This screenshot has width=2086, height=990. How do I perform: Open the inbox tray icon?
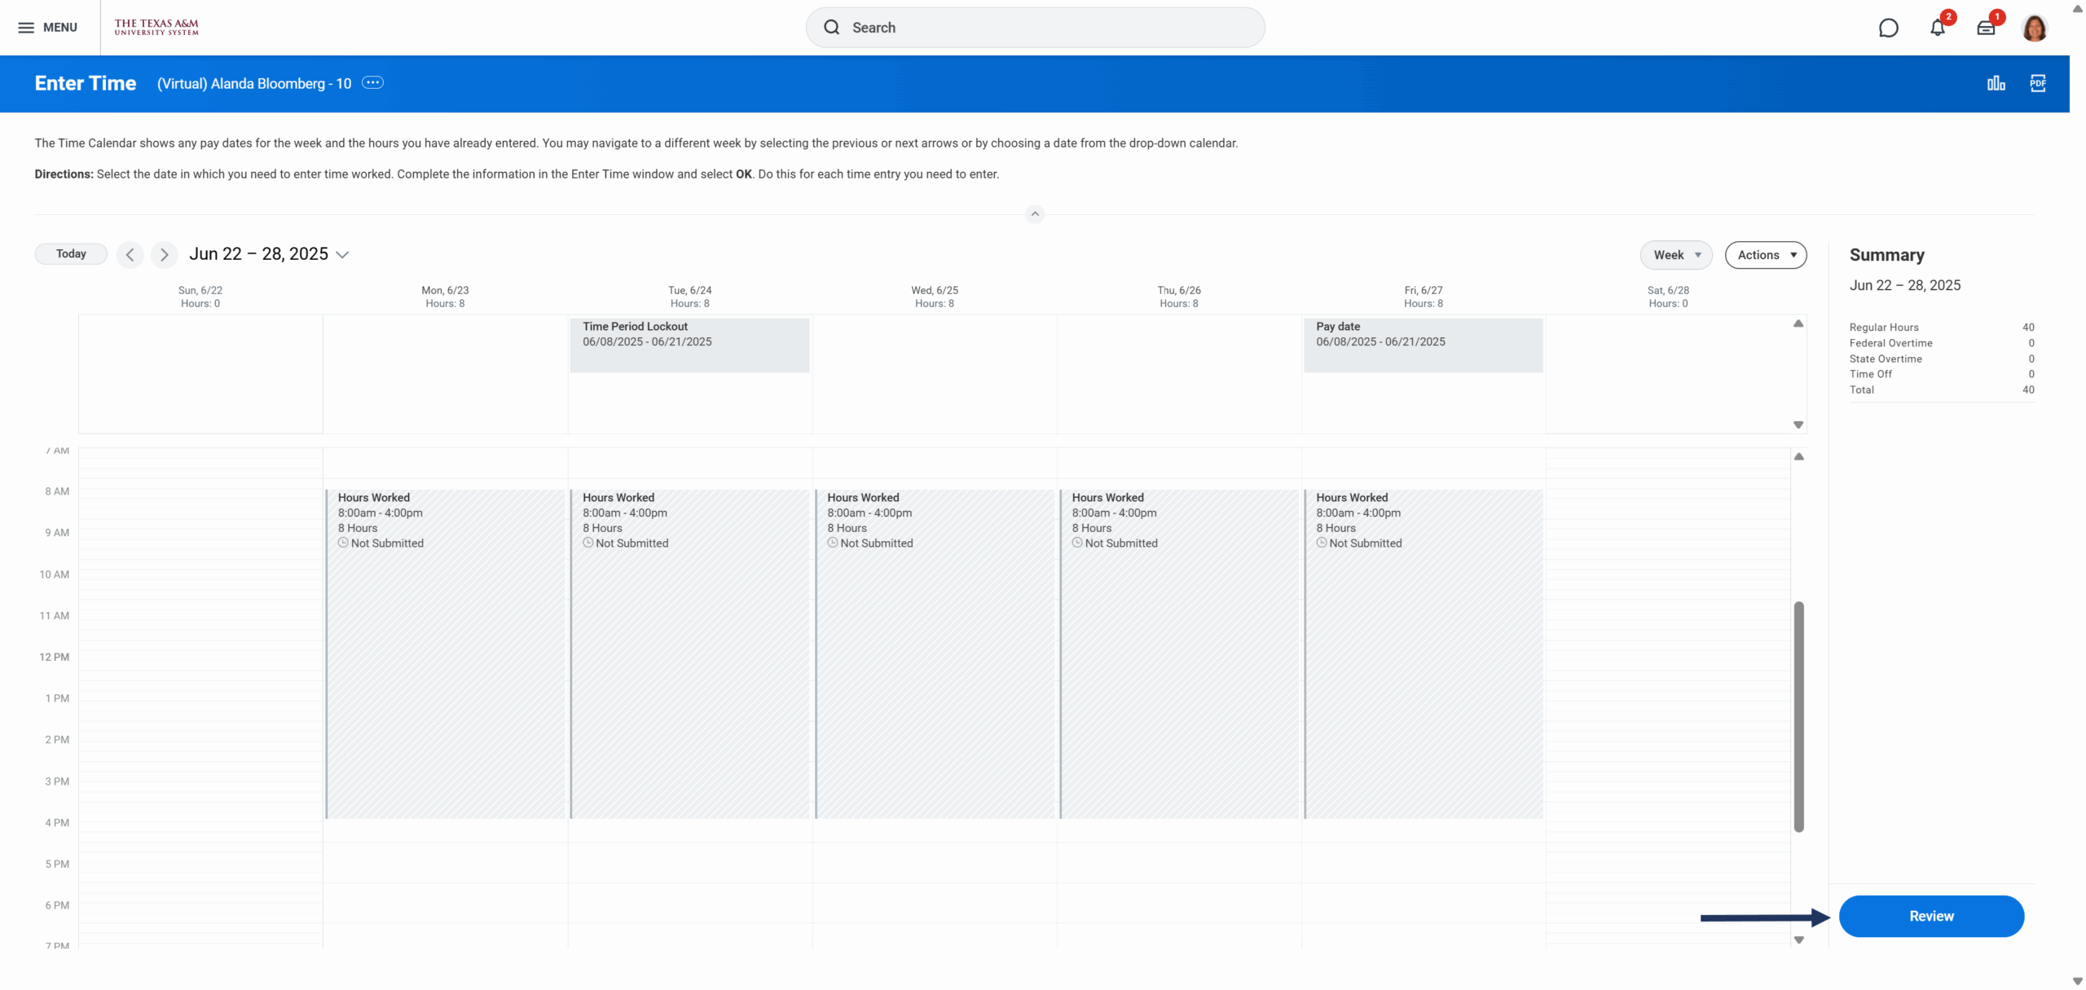(x=1986, y=28)
